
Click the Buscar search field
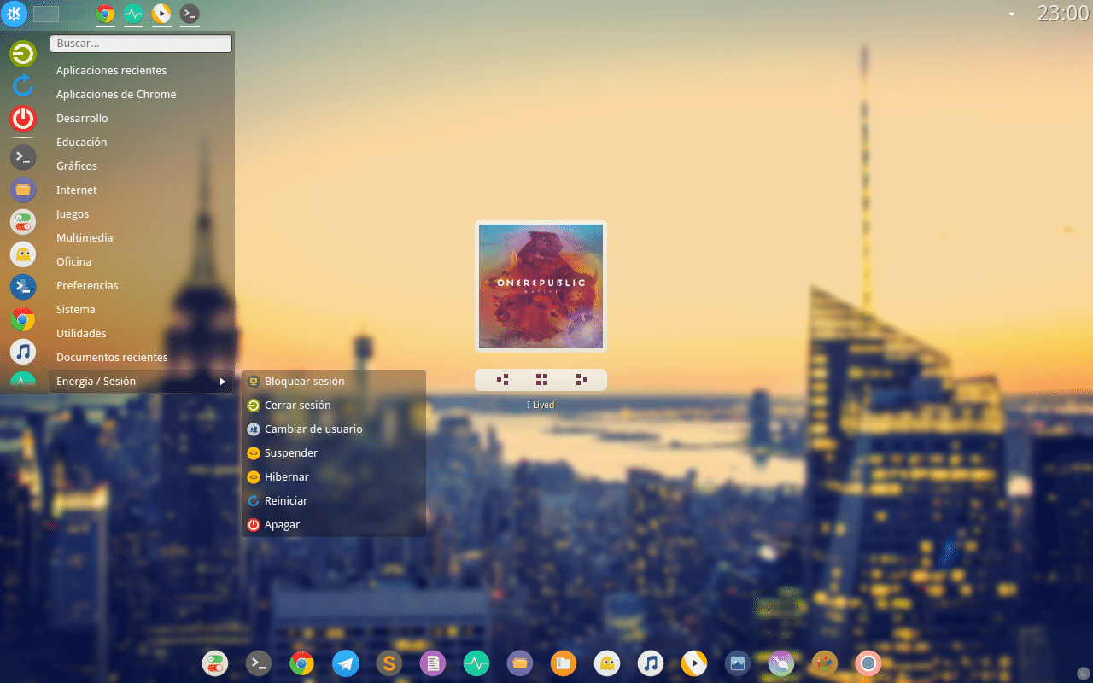141,43
